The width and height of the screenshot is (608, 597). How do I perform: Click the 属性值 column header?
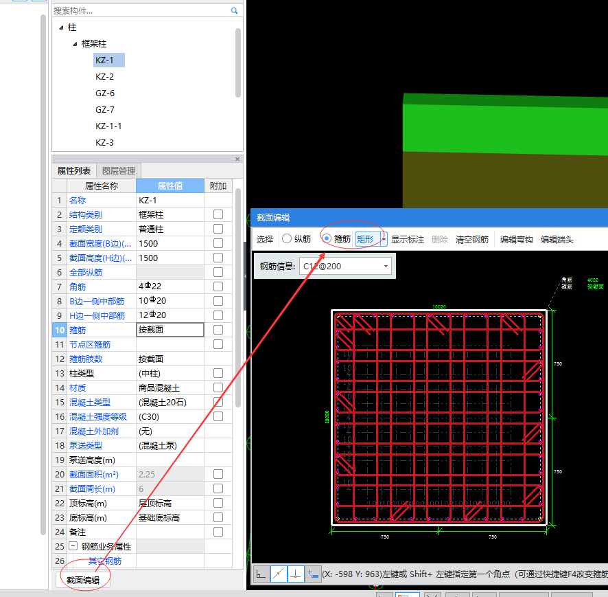[169, 186]
